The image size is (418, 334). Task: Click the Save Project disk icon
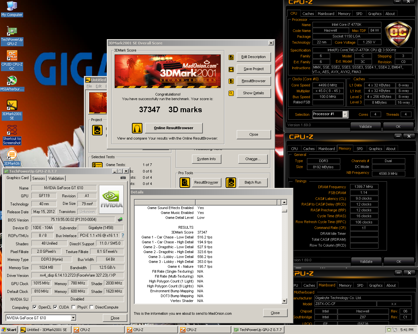(x=231, y=69)
